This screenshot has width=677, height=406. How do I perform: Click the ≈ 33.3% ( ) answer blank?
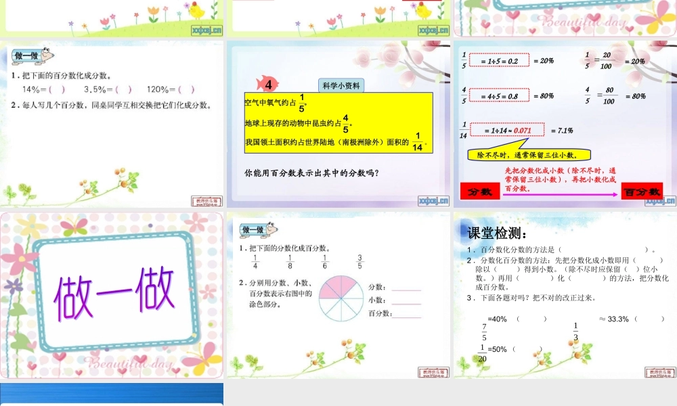point(649,319)
